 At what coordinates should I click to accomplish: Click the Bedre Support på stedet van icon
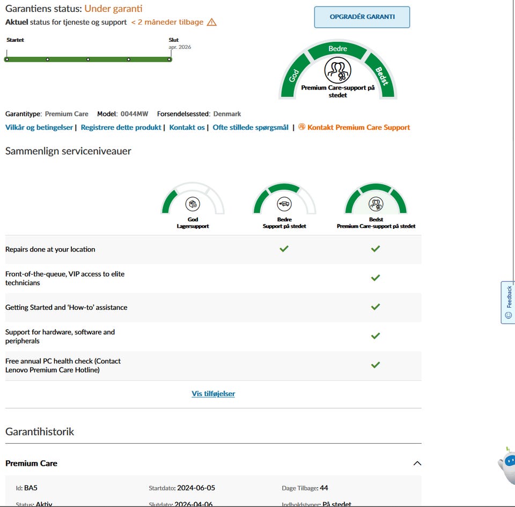pyautogui.click(x=284, y=204)
